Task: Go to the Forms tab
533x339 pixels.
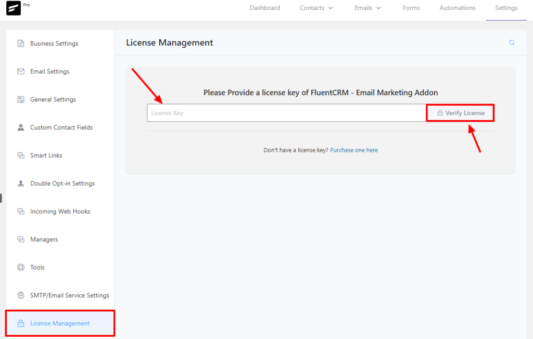Action: [x=411, y=8]
